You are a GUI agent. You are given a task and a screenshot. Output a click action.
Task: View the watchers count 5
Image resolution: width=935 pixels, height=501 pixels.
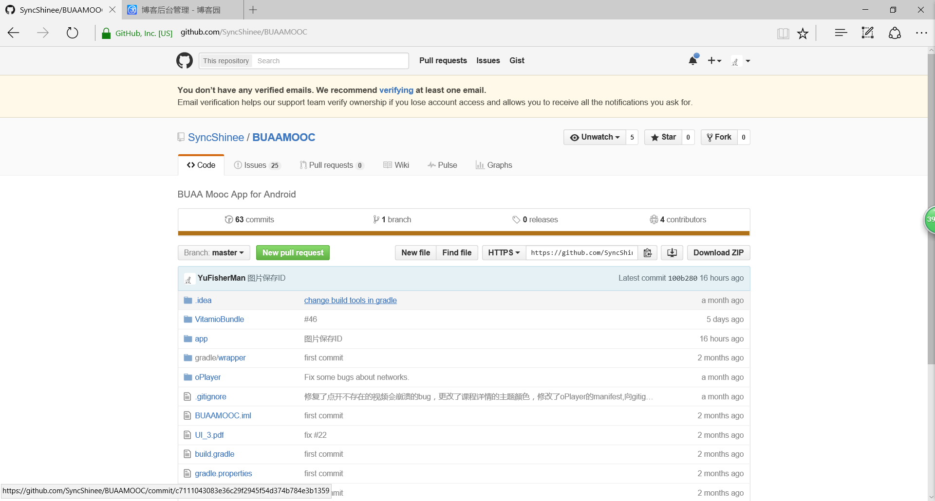point(632,137)
